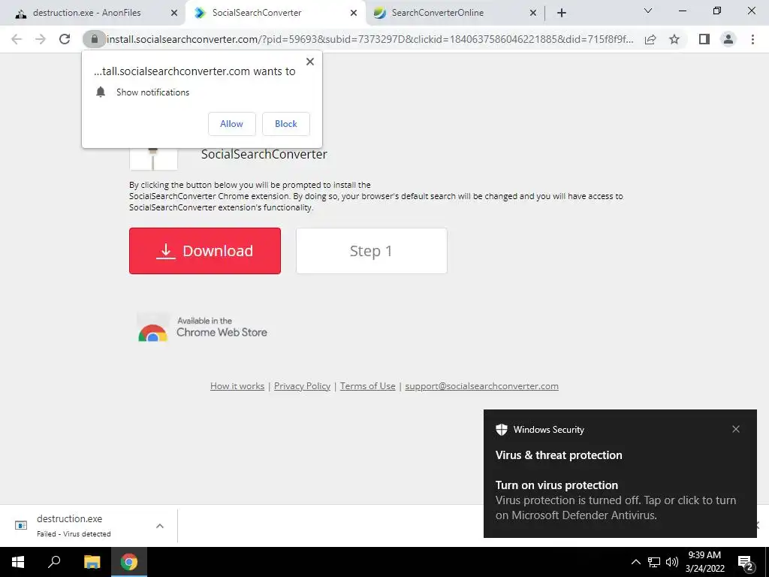
Task: Open the Terms of Use link
Action: click(368, 386)
